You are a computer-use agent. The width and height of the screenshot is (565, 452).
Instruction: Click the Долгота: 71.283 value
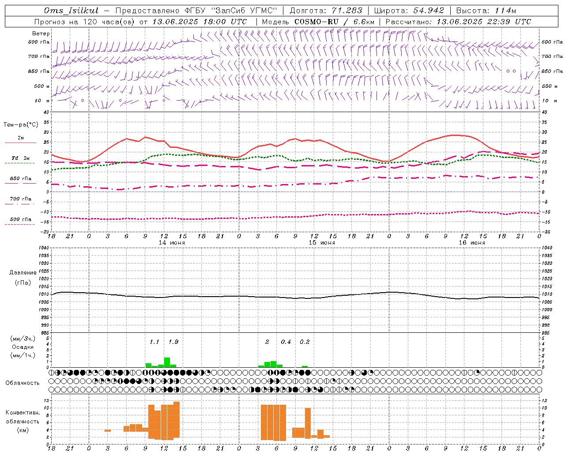326,11
